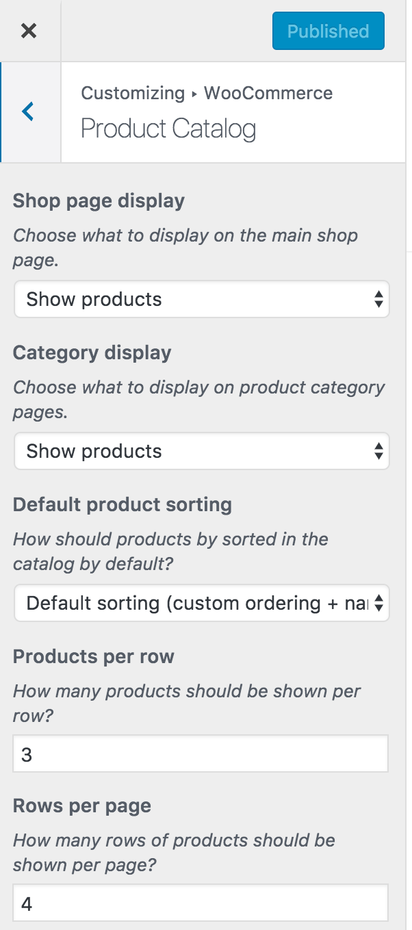Click the Category display label

pos(92,353)
